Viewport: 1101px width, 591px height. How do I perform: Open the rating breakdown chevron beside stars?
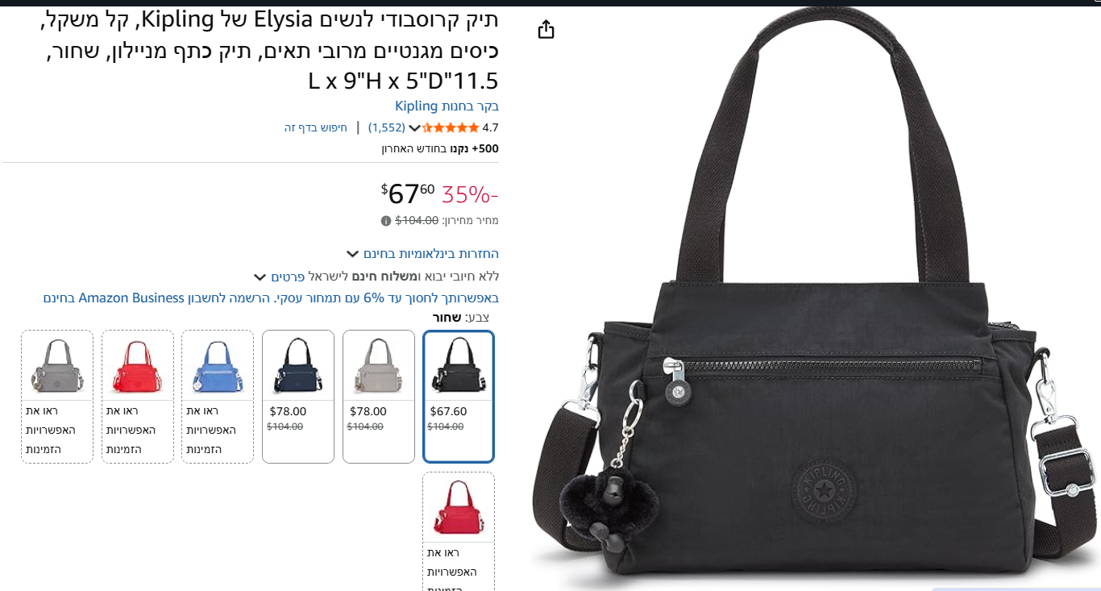[414, 127]
